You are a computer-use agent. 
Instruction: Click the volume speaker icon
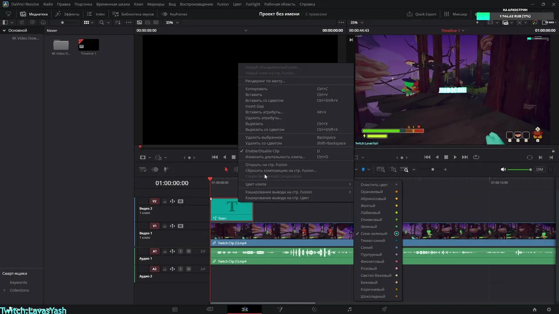pyautogui.click(x=503, y=169)
